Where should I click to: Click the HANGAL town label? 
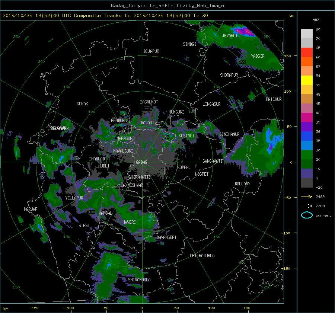[x=105, y=213]
